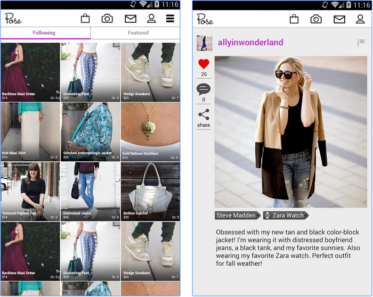373x297 pixels.
Task: Open Wedge Sneakers in fourth row
Action: coord(150,251)
